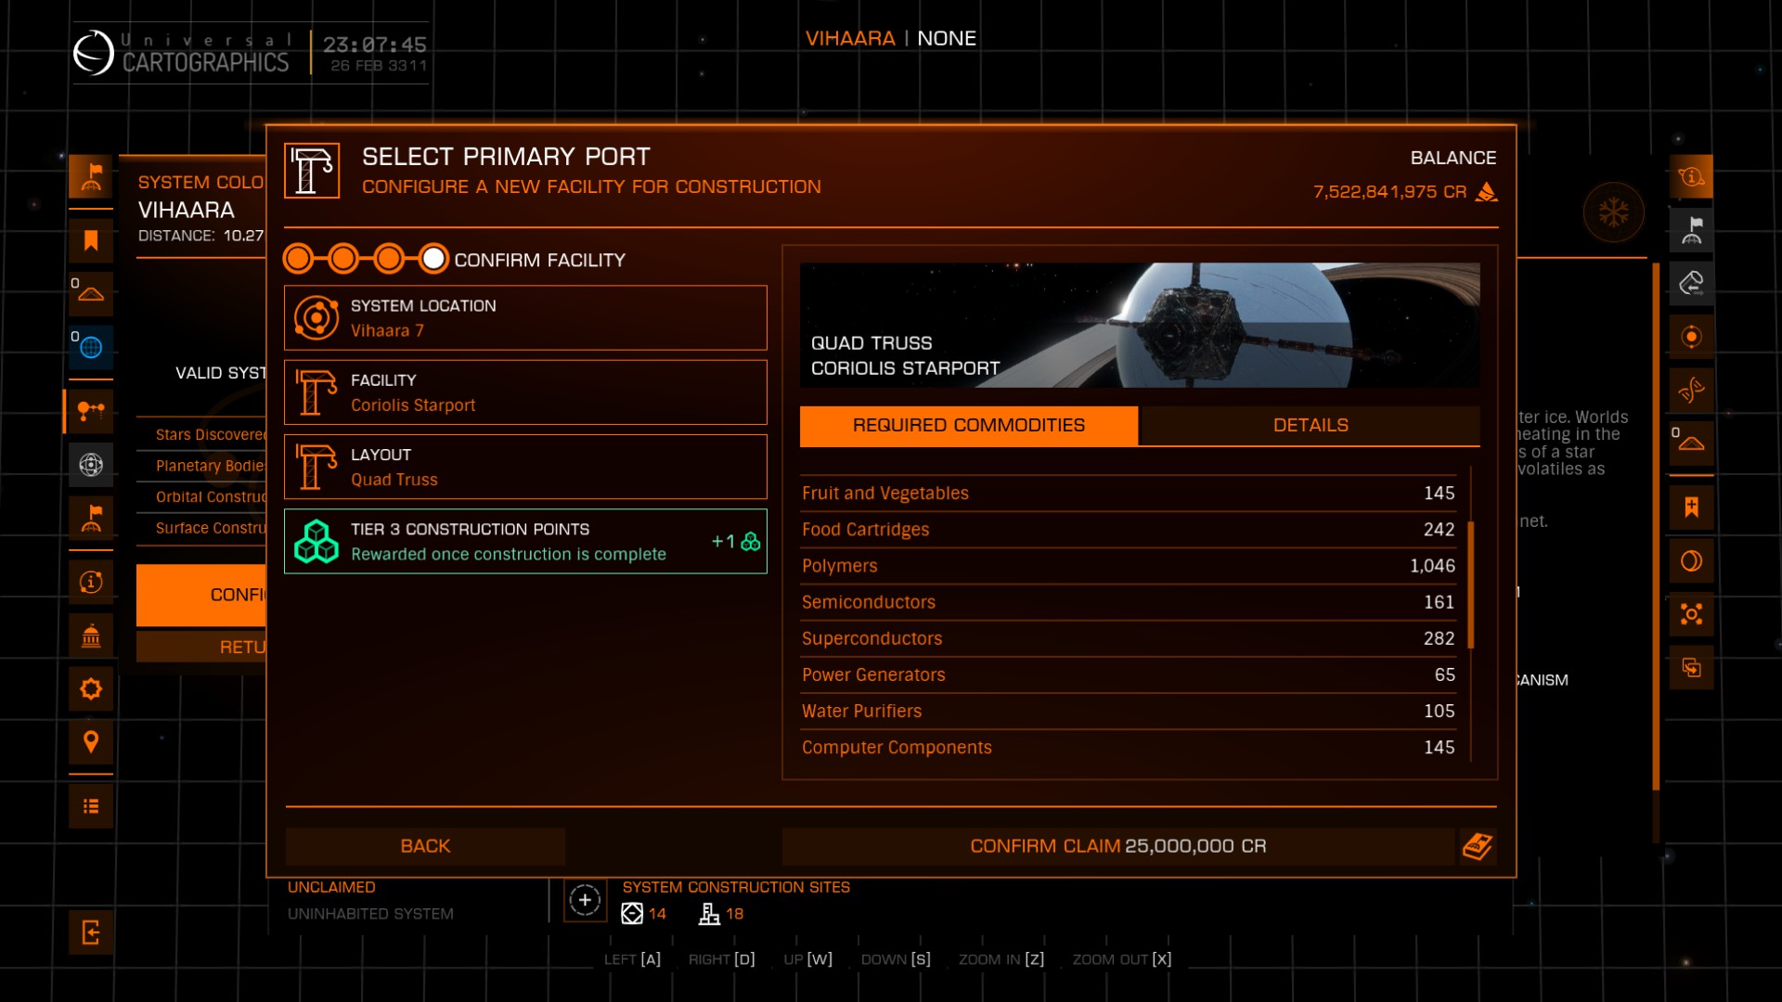Select the gear settings icon in left sidebar
The height and width of the screenshot is (1002, 1782).
point(91,689)
